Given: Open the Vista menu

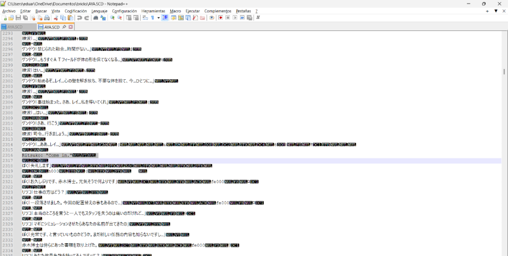Looking at the screenshot, I should point(56,11).
